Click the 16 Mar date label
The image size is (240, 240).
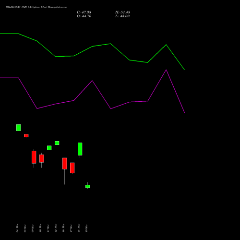pos(63,228)
